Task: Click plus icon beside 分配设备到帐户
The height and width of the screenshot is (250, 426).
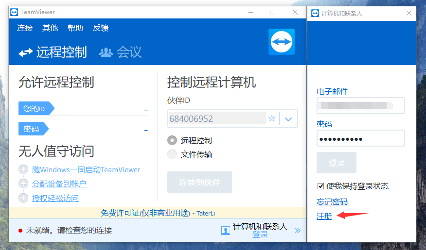Action: click(x=23, y=183)
